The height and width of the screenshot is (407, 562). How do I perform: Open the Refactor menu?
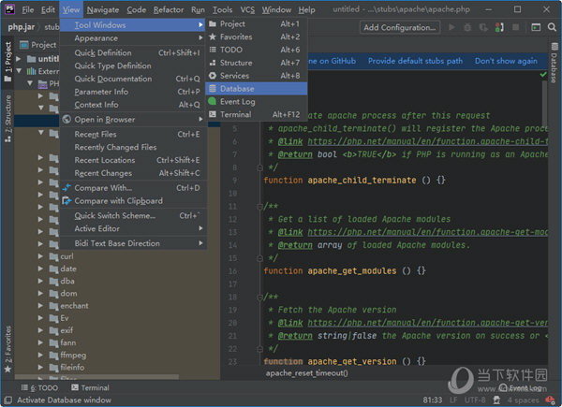[169, 9]
